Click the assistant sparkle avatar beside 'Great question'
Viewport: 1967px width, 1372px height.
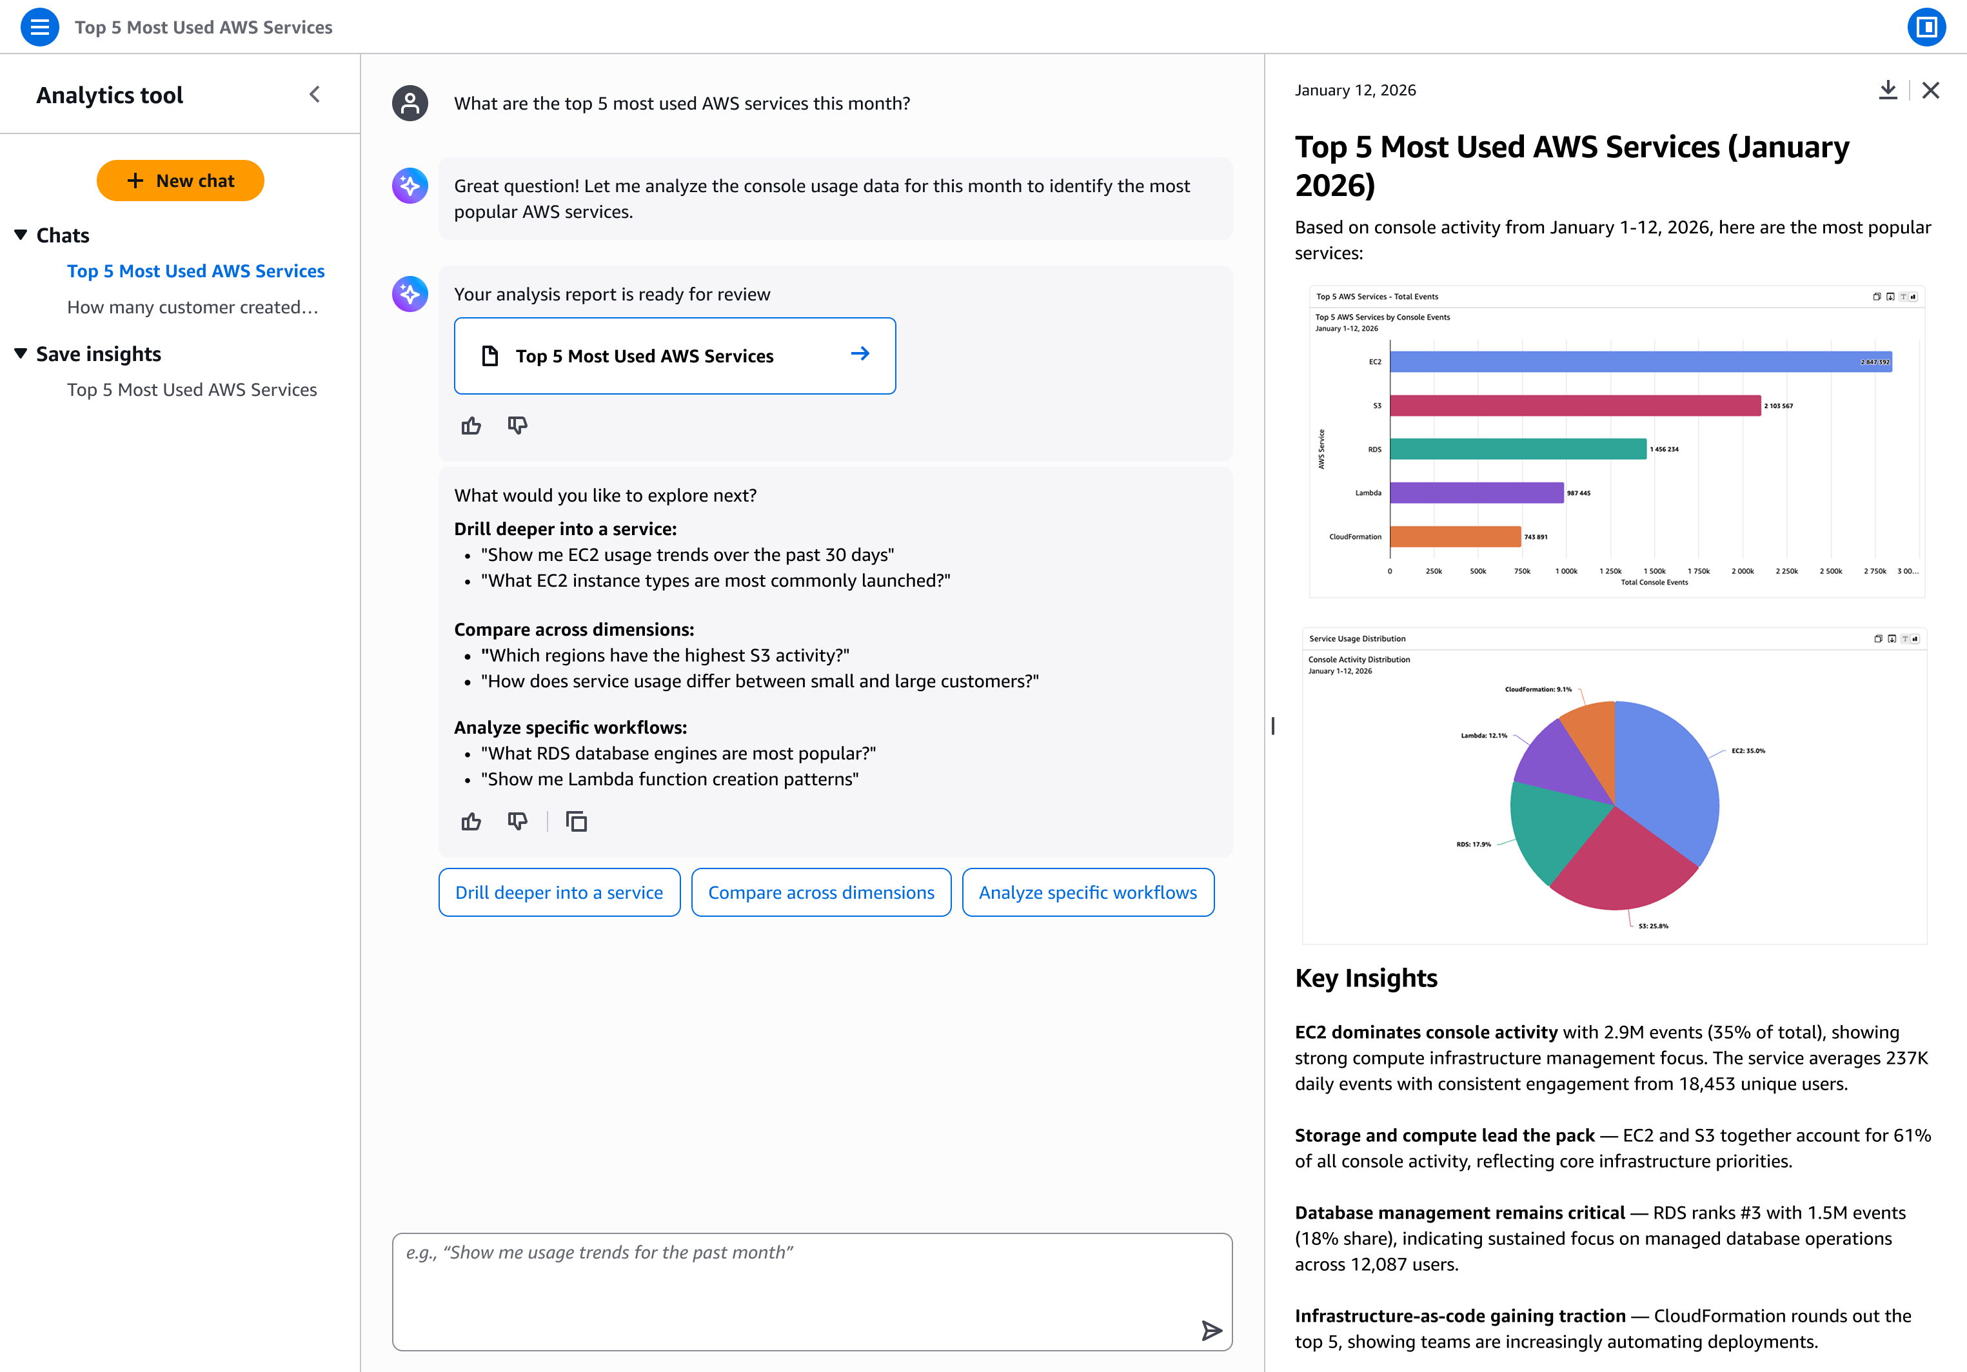point(410,186)
